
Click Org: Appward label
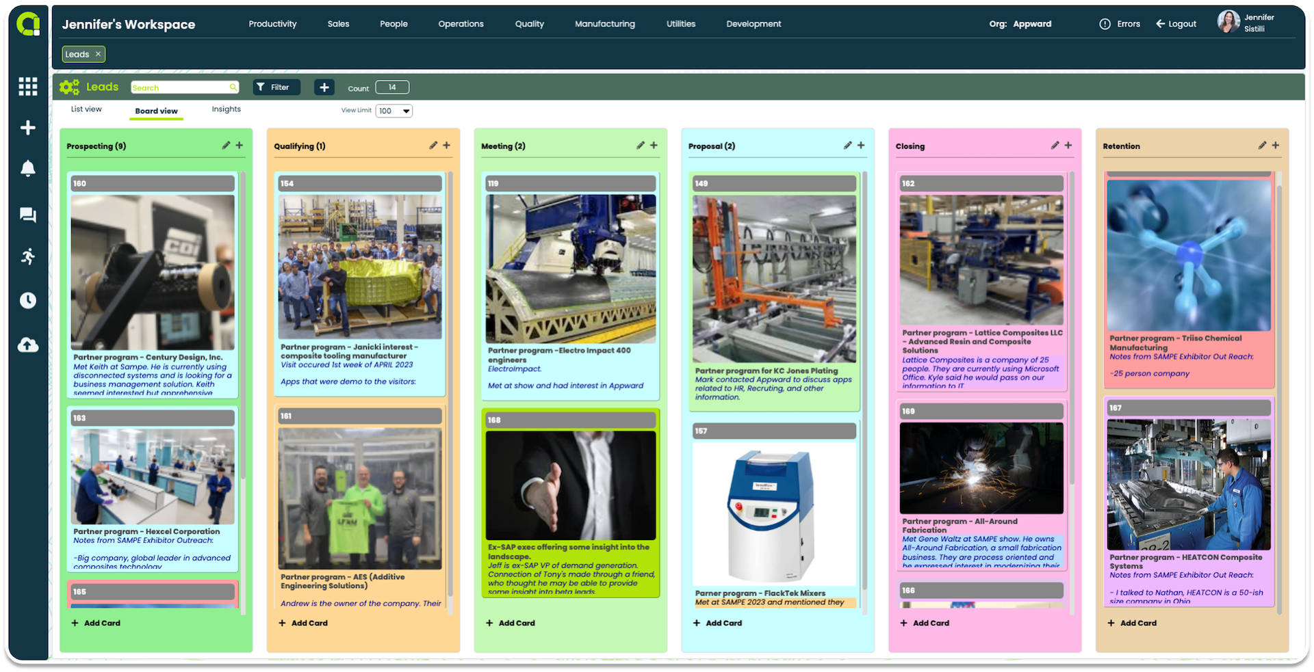(x=1020, y=24)
